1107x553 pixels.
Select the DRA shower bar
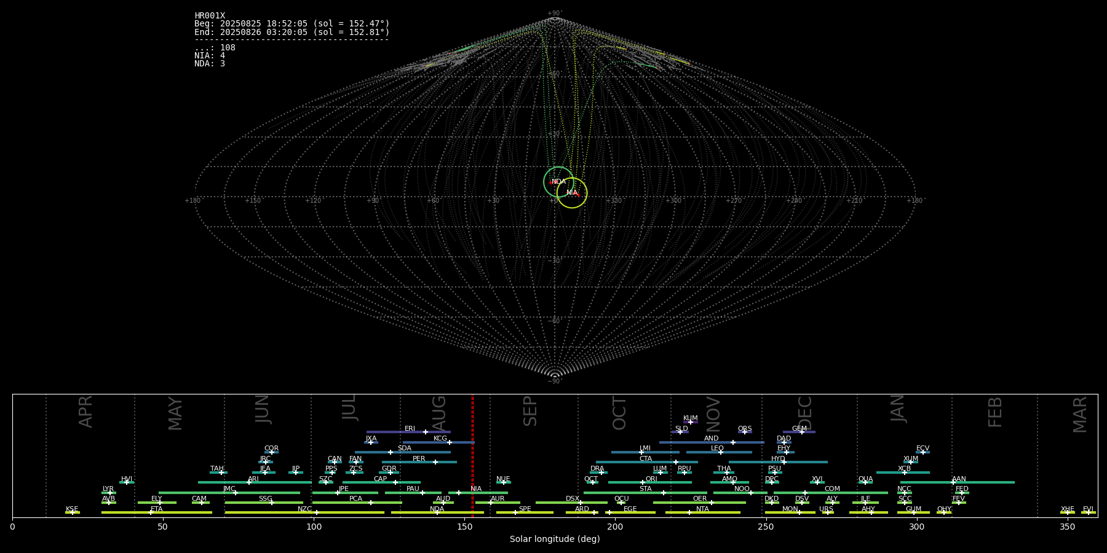click(x=598, y=473)
